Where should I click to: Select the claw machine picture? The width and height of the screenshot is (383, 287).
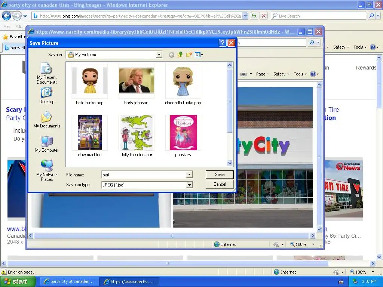click(x=90, y=136)
